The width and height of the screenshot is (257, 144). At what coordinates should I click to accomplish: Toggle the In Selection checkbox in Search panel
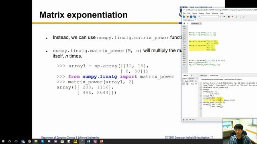point(194,81)
